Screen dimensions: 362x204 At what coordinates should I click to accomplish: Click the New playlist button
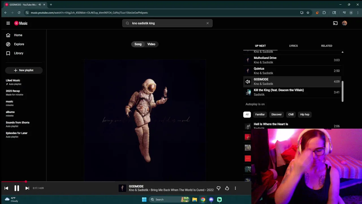24,70
